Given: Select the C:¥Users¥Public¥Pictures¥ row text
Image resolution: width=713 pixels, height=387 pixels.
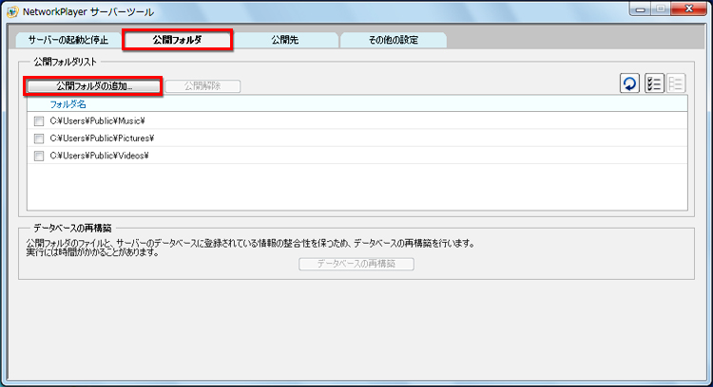Looking at the screenshot, I should [x=102, y=138].
